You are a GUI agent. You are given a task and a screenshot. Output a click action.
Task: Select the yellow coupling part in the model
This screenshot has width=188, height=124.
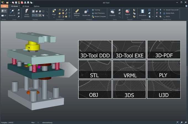pos(33,46)
